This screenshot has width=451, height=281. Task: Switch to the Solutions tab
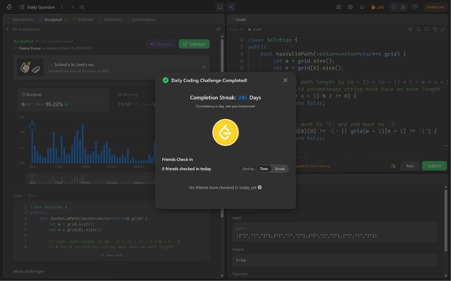click(x=110, y=19)
